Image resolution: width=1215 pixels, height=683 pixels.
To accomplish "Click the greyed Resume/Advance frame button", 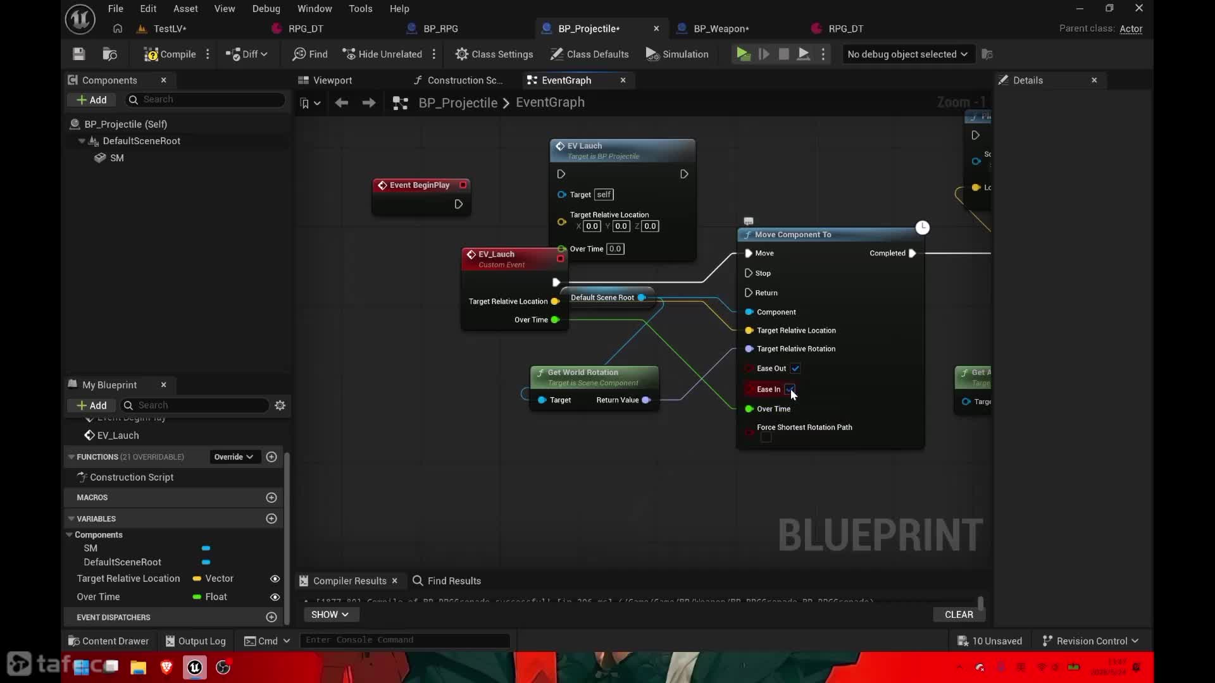I will (764, 54).
